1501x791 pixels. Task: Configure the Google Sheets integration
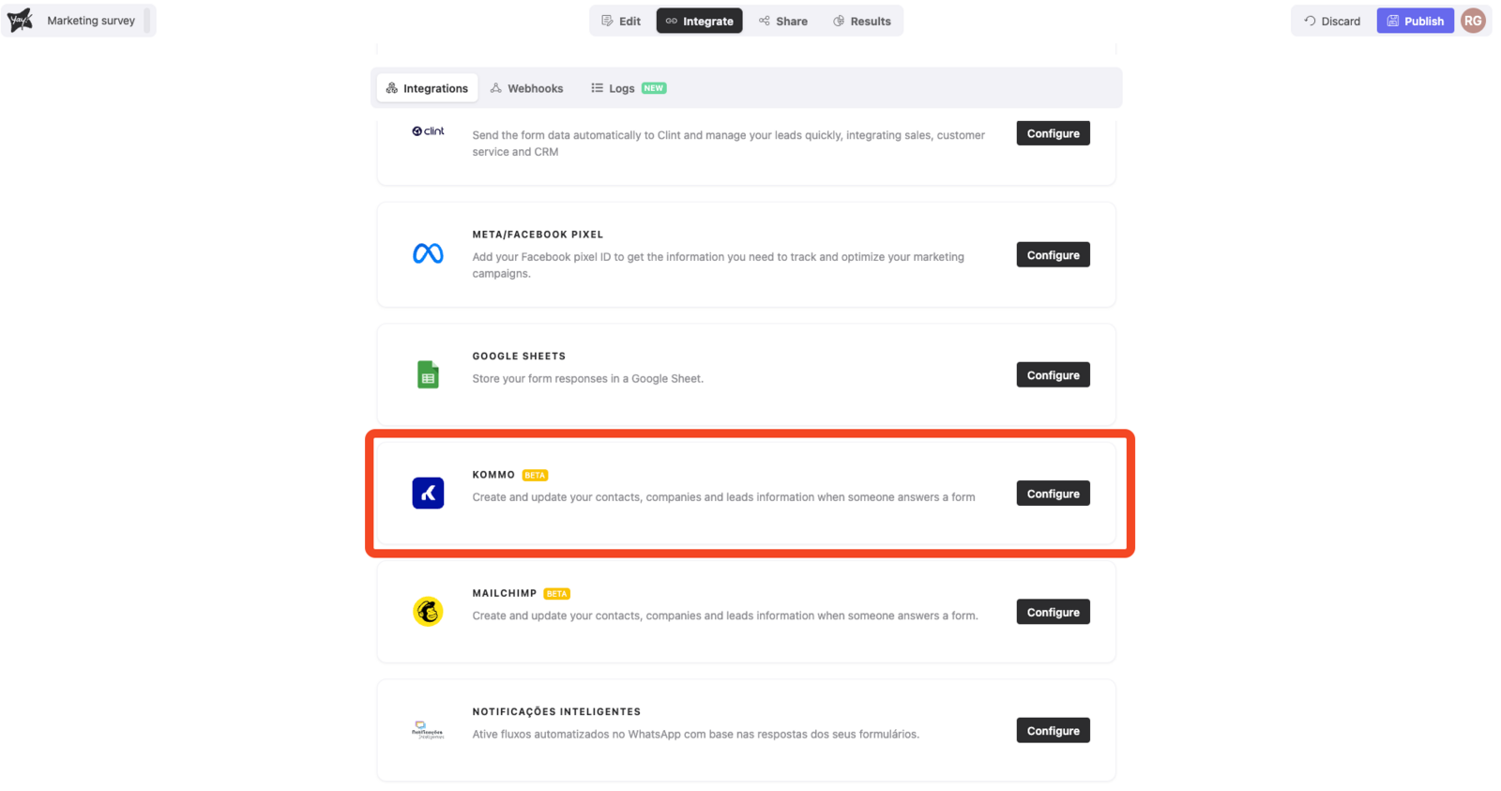tap(1053, 375)
